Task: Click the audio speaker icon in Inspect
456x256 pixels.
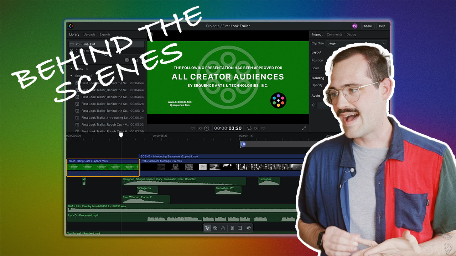Action: point(313,105)
